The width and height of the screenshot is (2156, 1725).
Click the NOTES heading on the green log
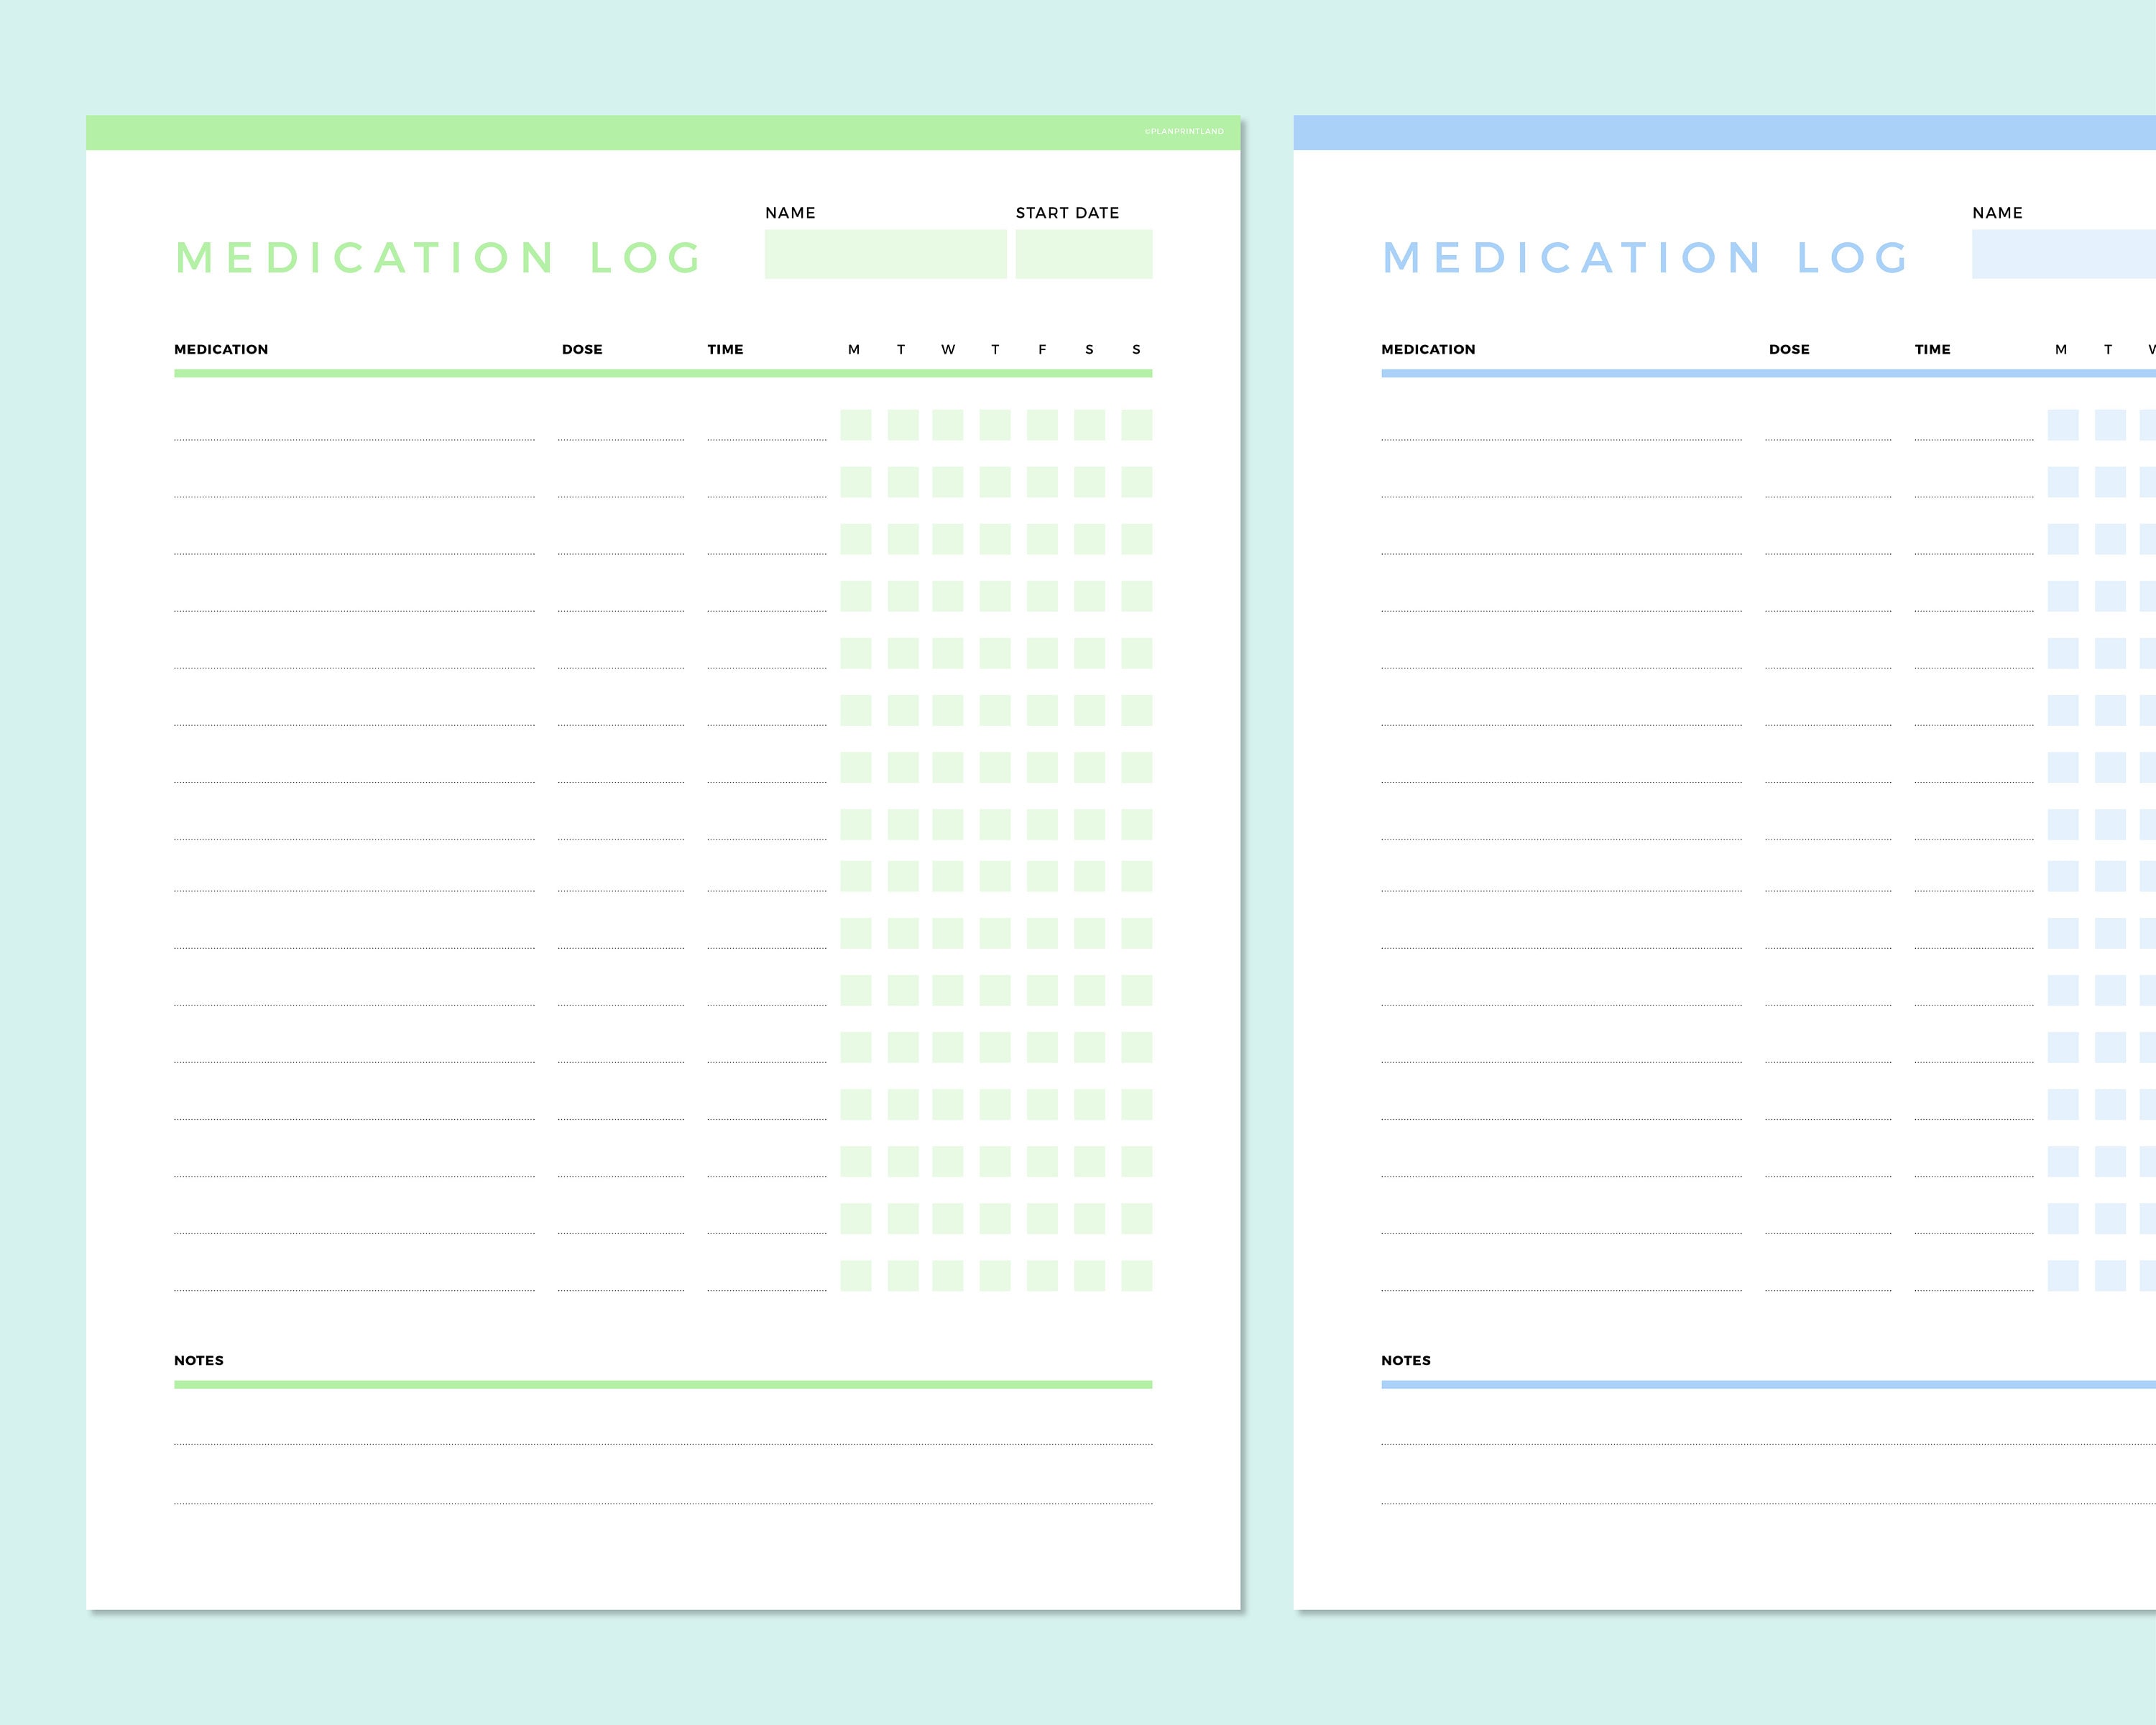pyautogui.click(x=198, y=1360)
